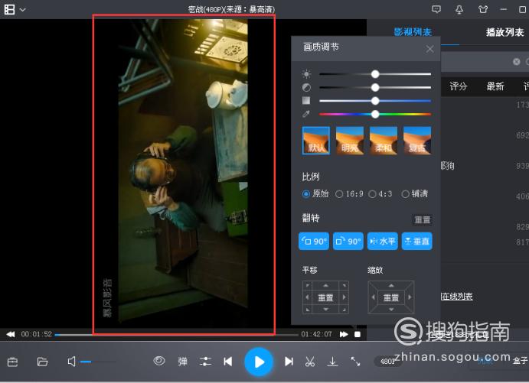Select the 默认 picture preset thumbnail
The image size is (529, 383).
coord(316,141)
